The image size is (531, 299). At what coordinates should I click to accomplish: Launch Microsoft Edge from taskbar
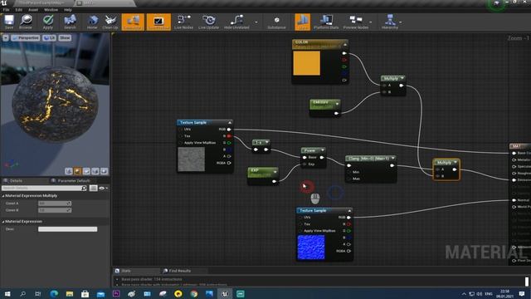pos(54,294)
